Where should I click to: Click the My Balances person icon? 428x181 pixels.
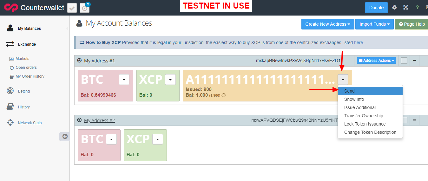coord(10,28)
